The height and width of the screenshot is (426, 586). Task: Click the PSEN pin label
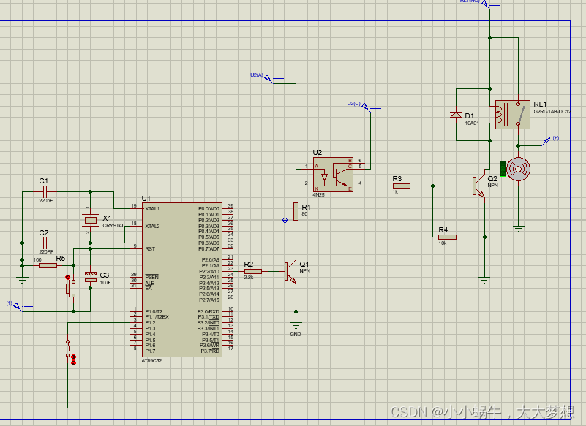[x=151, y=277]
